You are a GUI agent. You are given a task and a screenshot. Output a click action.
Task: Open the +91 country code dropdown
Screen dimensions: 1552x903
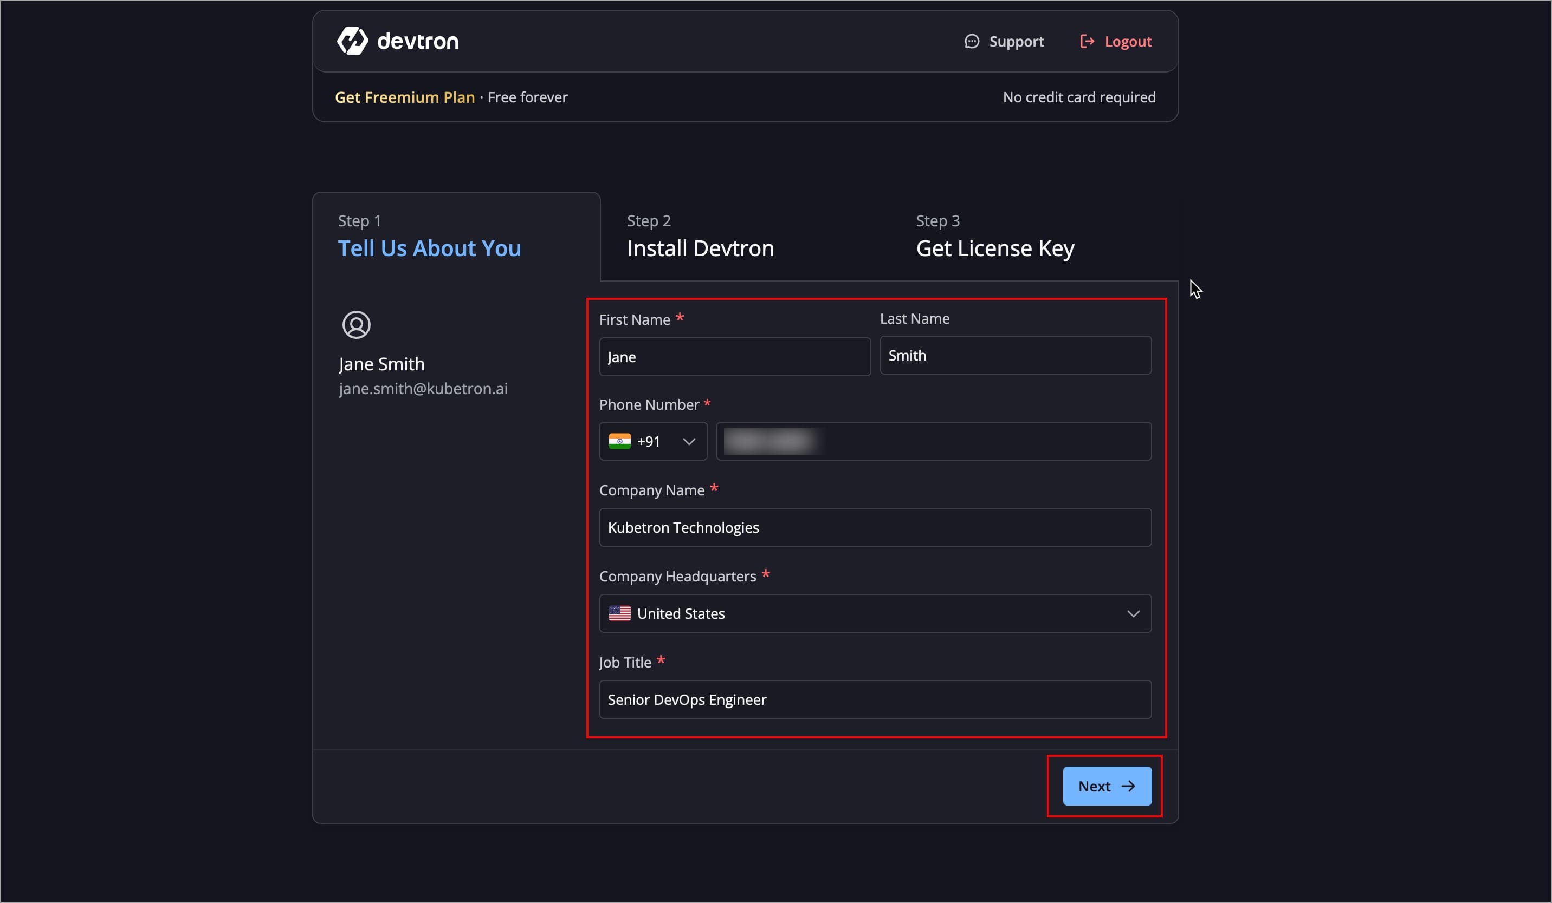click(x=653, y=442)
